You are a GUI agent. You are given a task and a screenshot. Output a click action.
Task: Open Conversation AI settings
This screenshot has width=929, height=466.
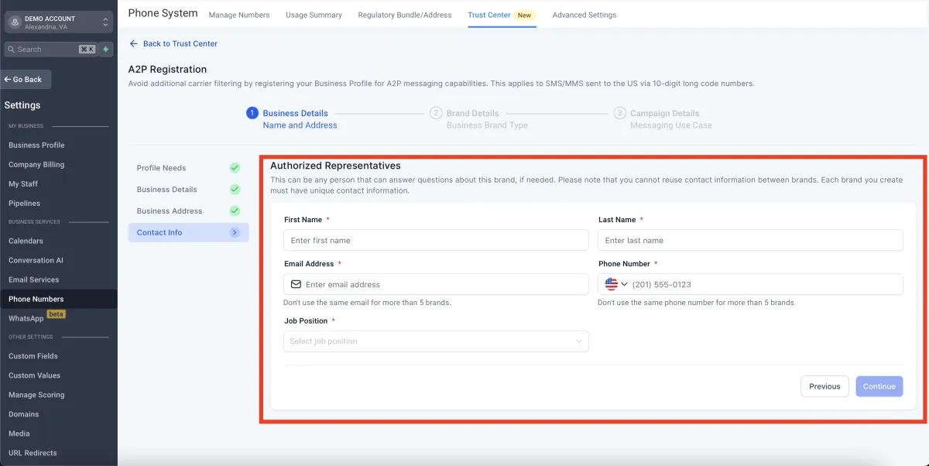[36, 260]
